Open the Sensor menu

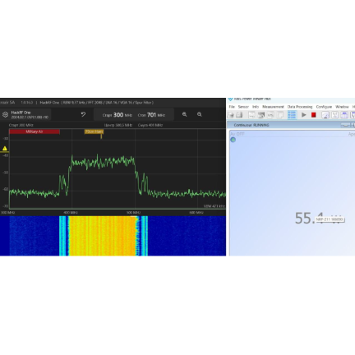(x=243, y=107)
